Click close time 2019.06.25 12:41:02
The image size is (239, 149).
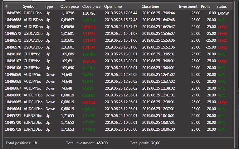158,75
